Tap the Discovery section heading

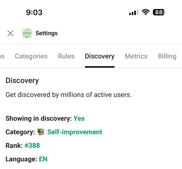pyautogui.click(x=22, y=81)
